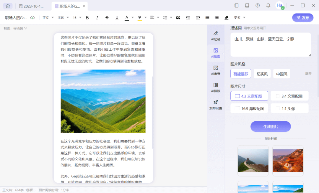Toggle bold formatting in the toolbar
Image resolution: width=319 pixels, height=193 pixels.
point(87,17)
